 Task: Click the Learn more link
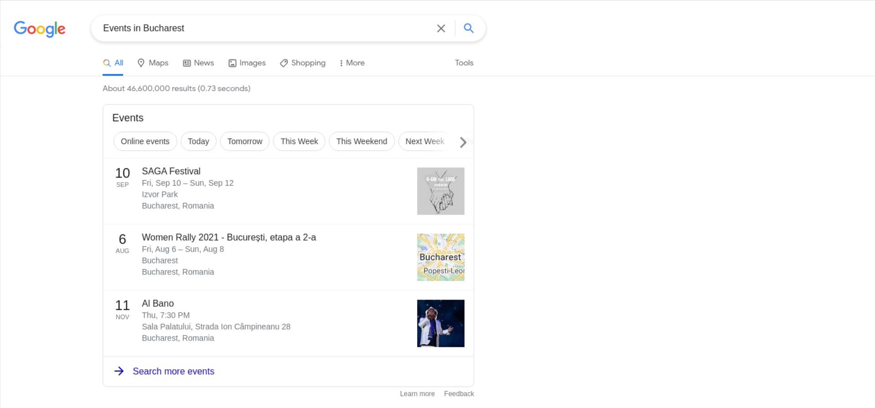(x=417, y=394)
